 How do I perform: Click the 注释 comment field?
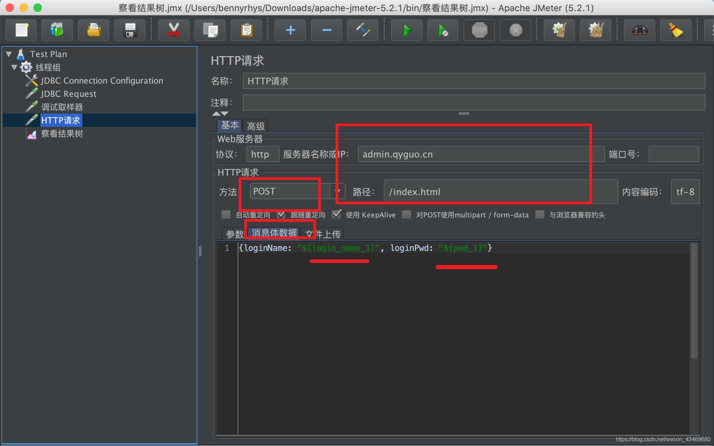474,102
